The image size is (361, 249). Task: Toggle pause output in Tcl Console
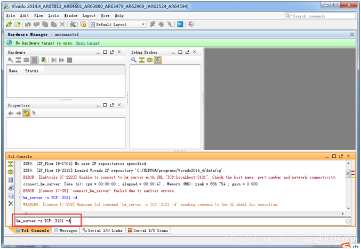11,180
